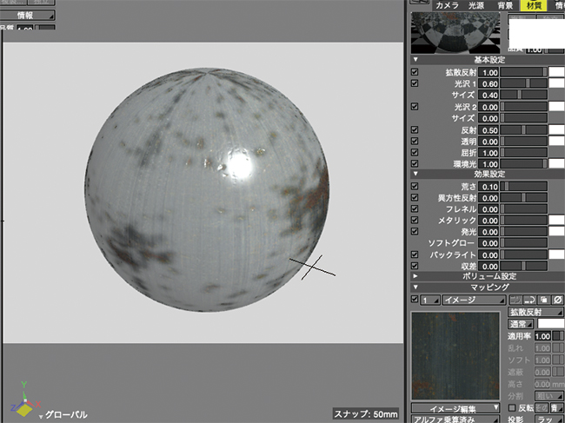The height and width of the screenshot is (423, 565).
Task: Click the 異方性反射 slider
Action: (523, 198)
